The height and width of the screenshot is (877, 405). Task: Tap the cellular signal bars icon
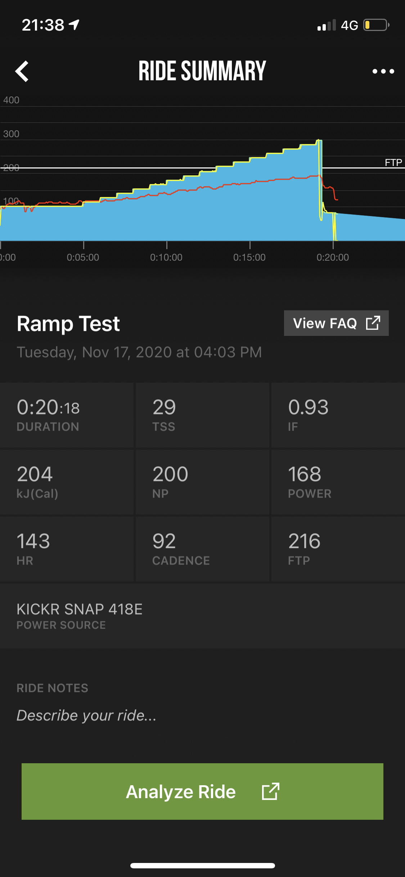point(327,25)
